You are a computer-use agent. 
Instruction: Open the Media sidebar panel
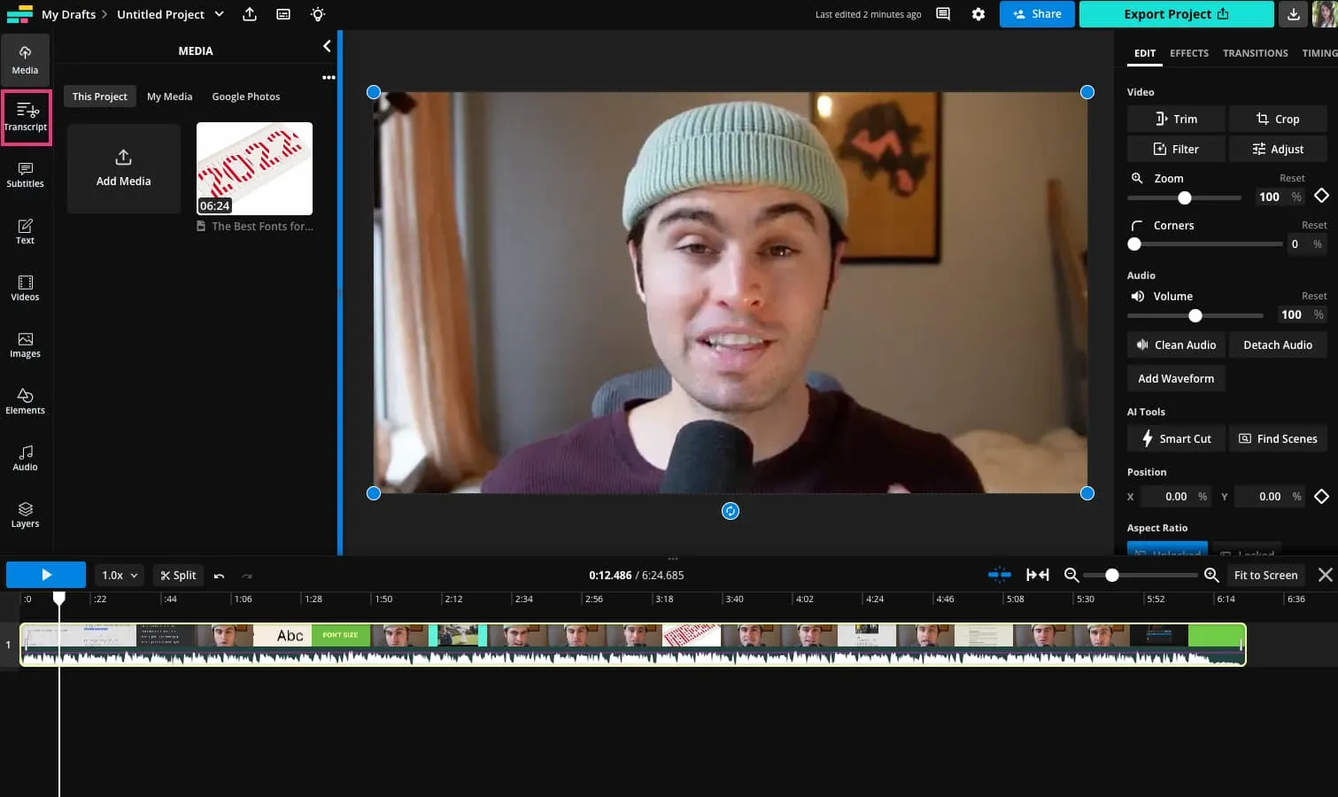pyautogui.click(x=25, y=60)
